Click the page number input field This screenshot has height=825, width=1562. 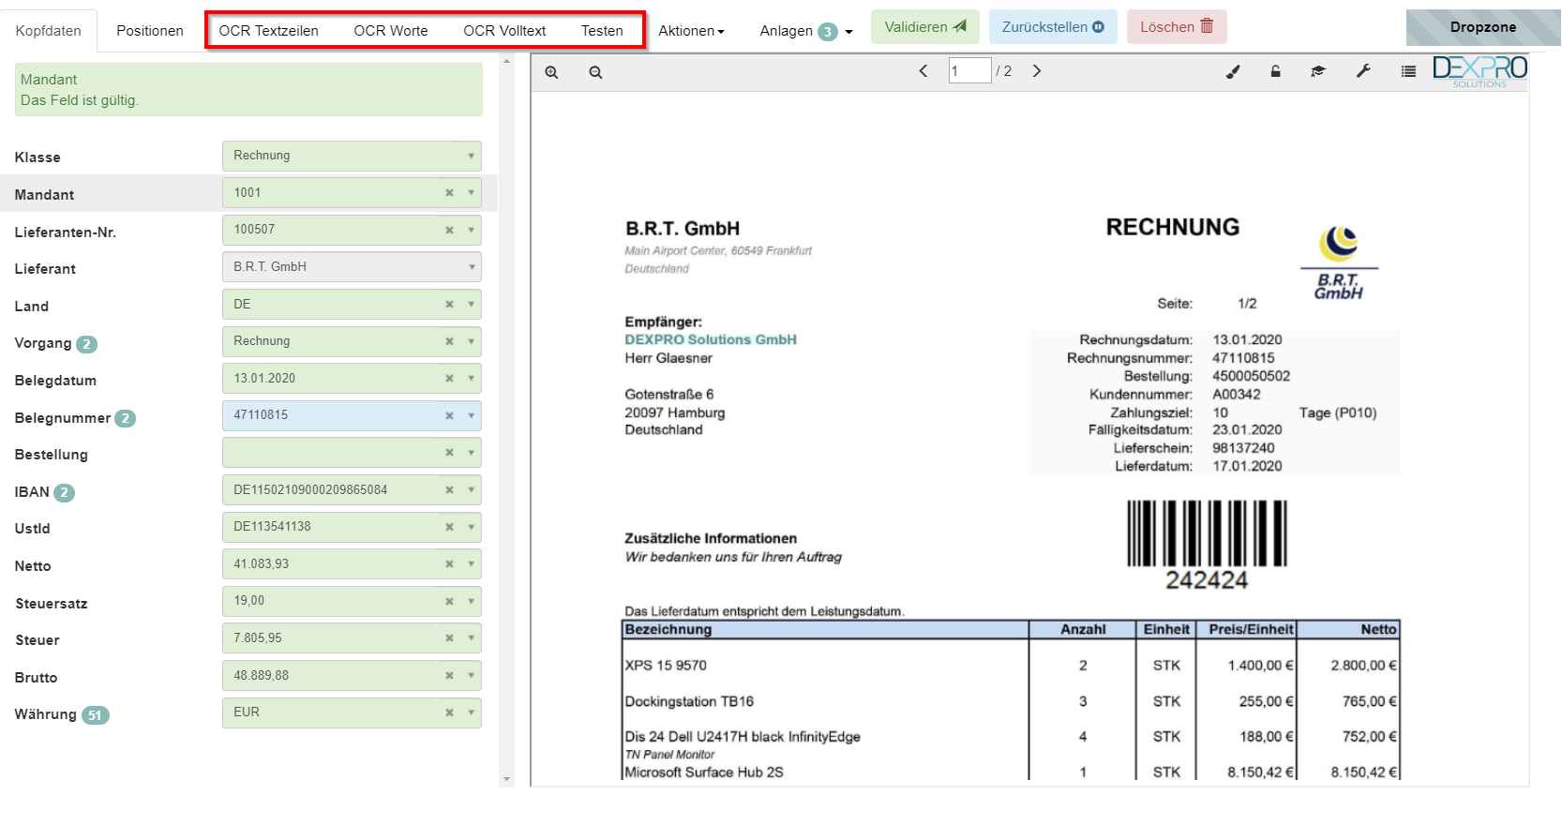pos(969,70)
